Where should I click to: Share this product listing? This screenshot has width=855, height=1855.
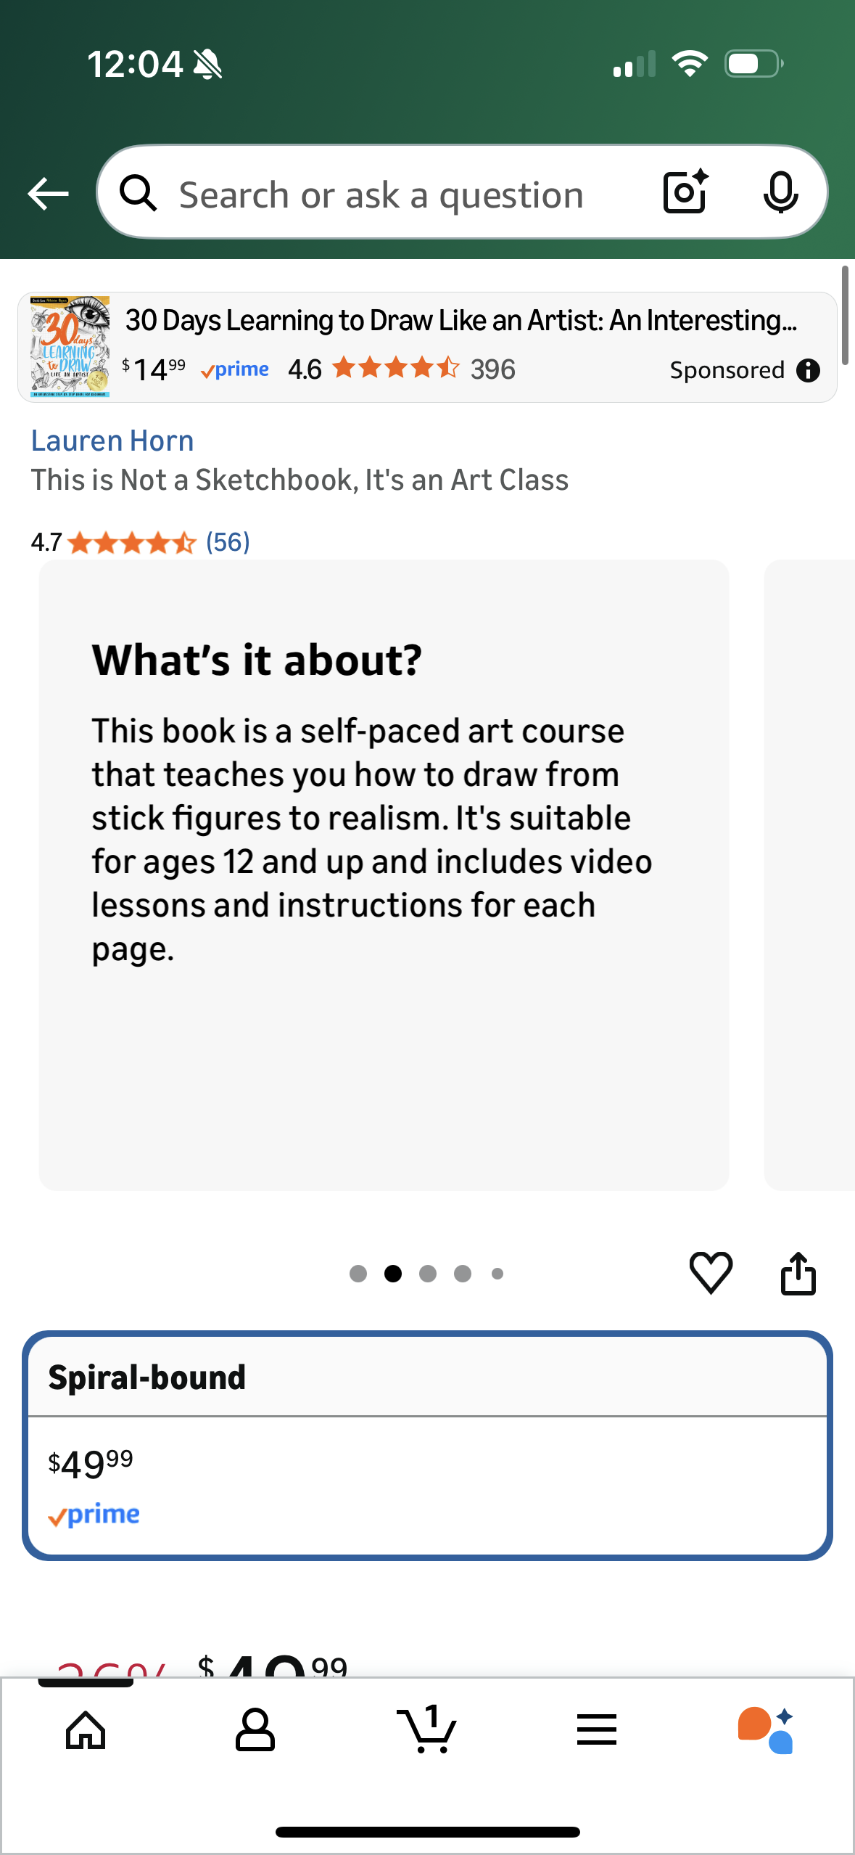(798, 1273)
